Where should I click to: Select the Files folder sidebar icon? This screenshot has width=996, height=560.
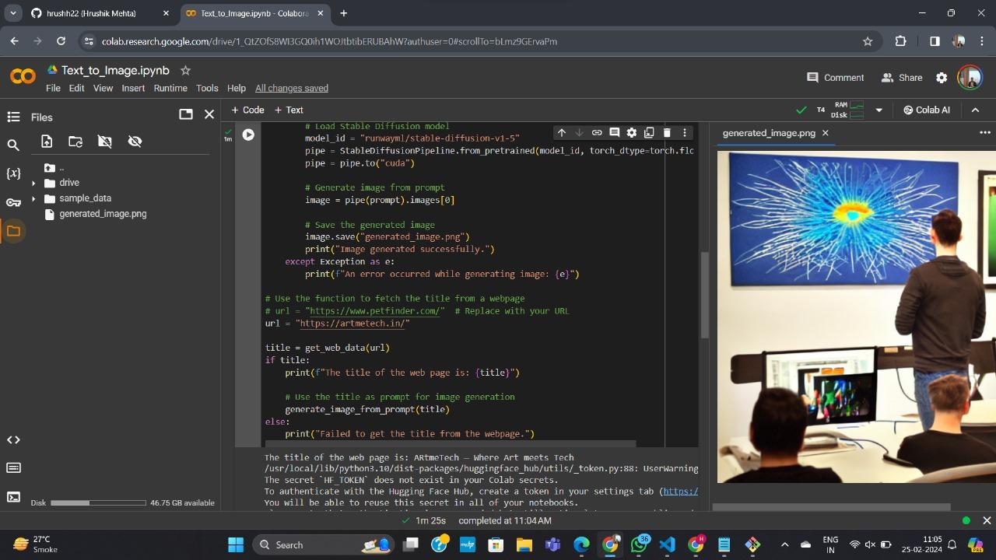click(13, 231)
